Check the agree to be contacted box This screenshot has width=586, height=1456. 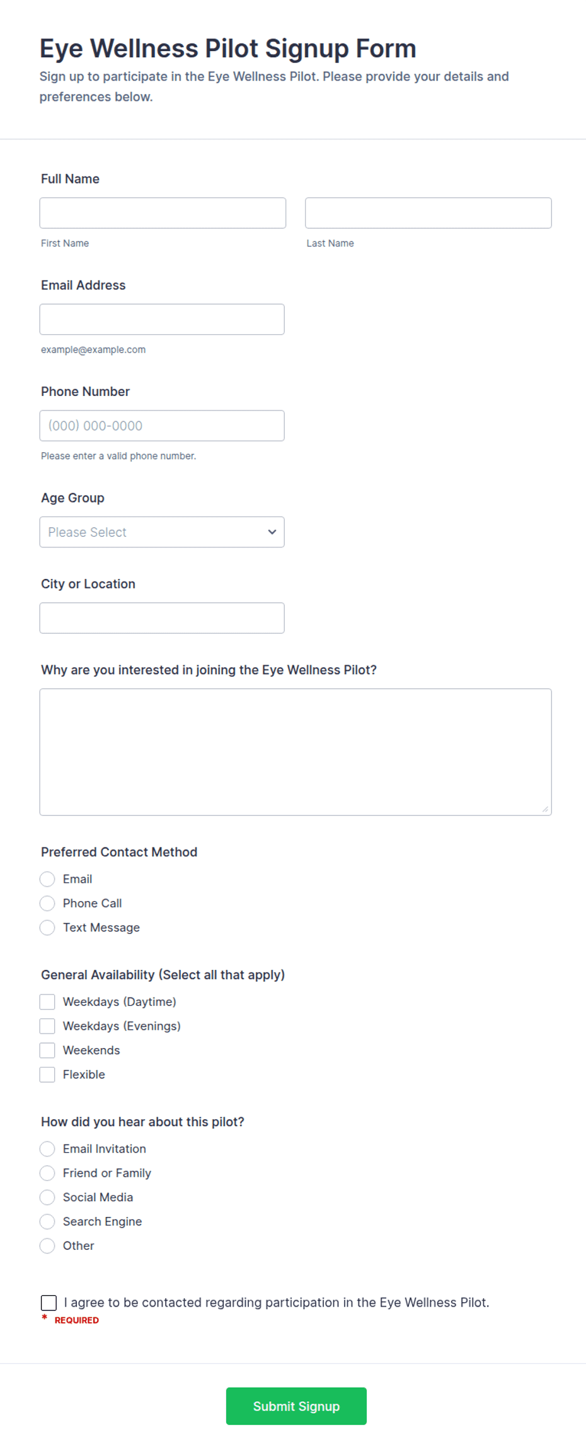click(x=49, y=1303)
